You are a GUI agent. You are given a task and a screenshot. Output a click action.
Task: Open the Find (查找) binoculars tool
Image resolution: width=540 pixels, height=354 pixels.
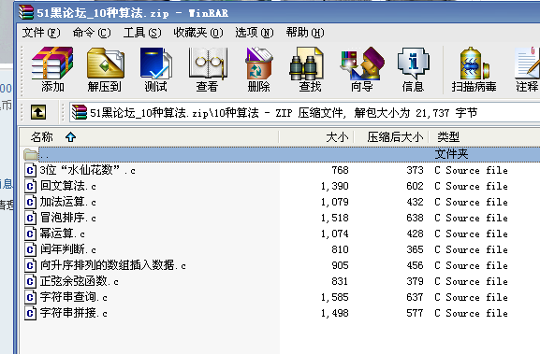310,70
